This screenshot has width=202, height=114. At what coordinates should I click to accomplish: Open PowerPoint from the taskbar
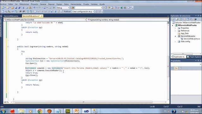tap(77, 111)
